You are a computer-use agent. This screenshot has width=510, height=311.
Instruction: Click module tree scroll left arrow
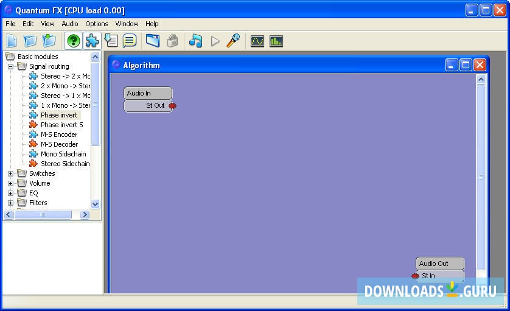coord(9,215)
